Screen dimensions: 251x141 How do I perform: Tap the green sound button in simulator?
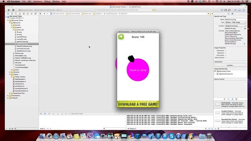[x=121, y=37]
